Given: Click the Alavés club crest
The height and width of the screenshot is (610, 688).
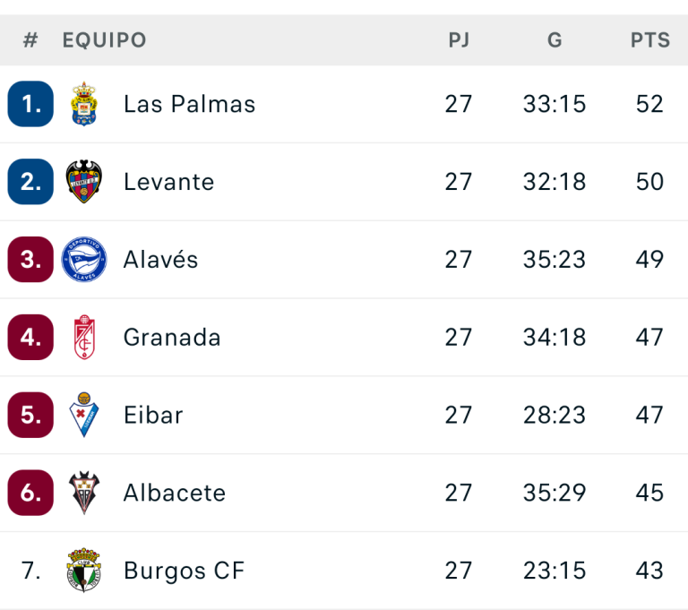Looking at the screenshot, I should tap(84, 260).
